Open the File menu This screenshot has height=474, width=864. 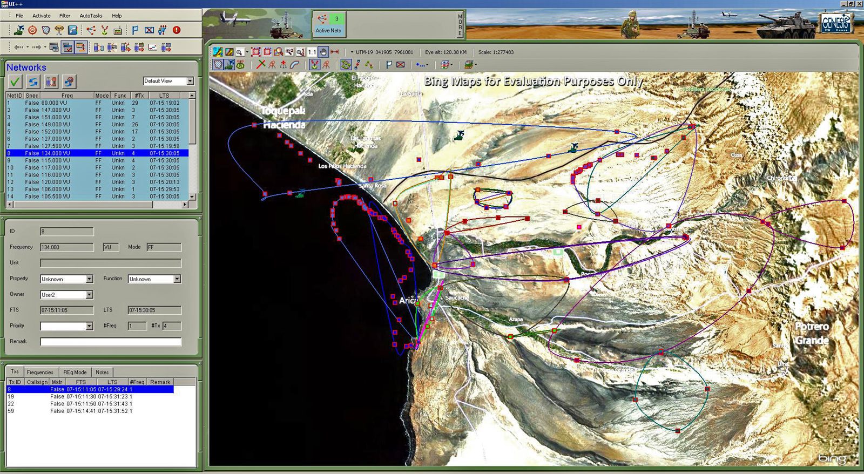(x=19, y=16)
